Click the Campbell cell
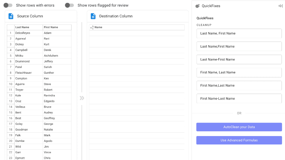This screenshot has height=160, width=285. 28,50
